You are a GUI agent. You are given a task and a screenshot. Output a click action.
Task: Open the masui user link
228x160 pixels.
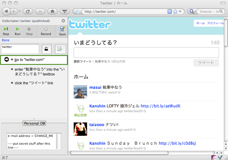(x=95, y=87)
